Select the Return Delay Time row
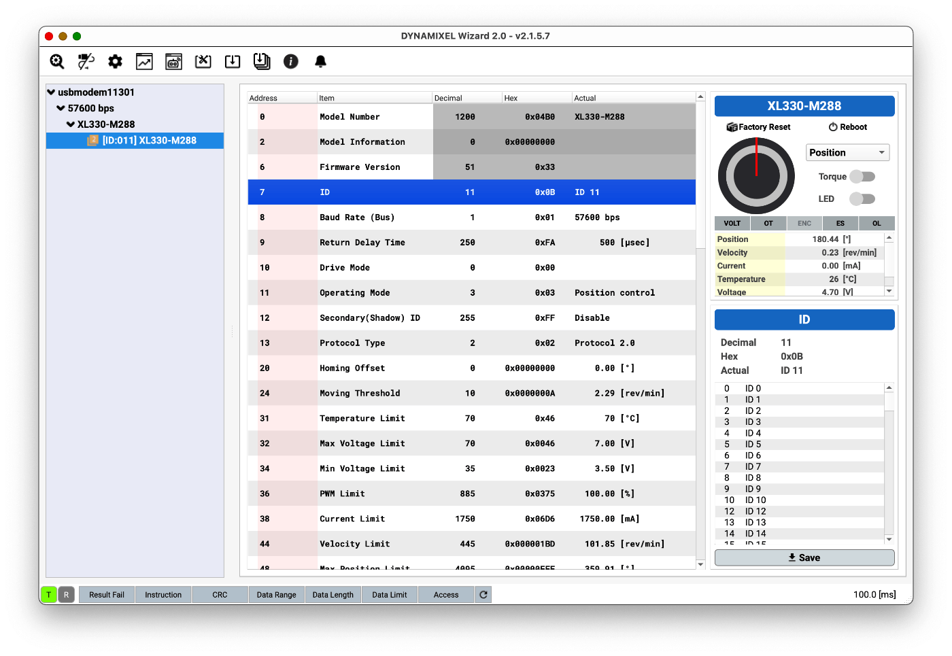The height and width of the screenshot is (656, 952). [472, 243]
